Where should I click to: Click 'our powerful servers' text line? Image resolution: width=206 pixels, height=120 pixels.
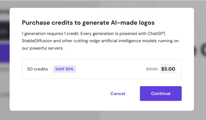pyautogui.click(x=42, y=48)
